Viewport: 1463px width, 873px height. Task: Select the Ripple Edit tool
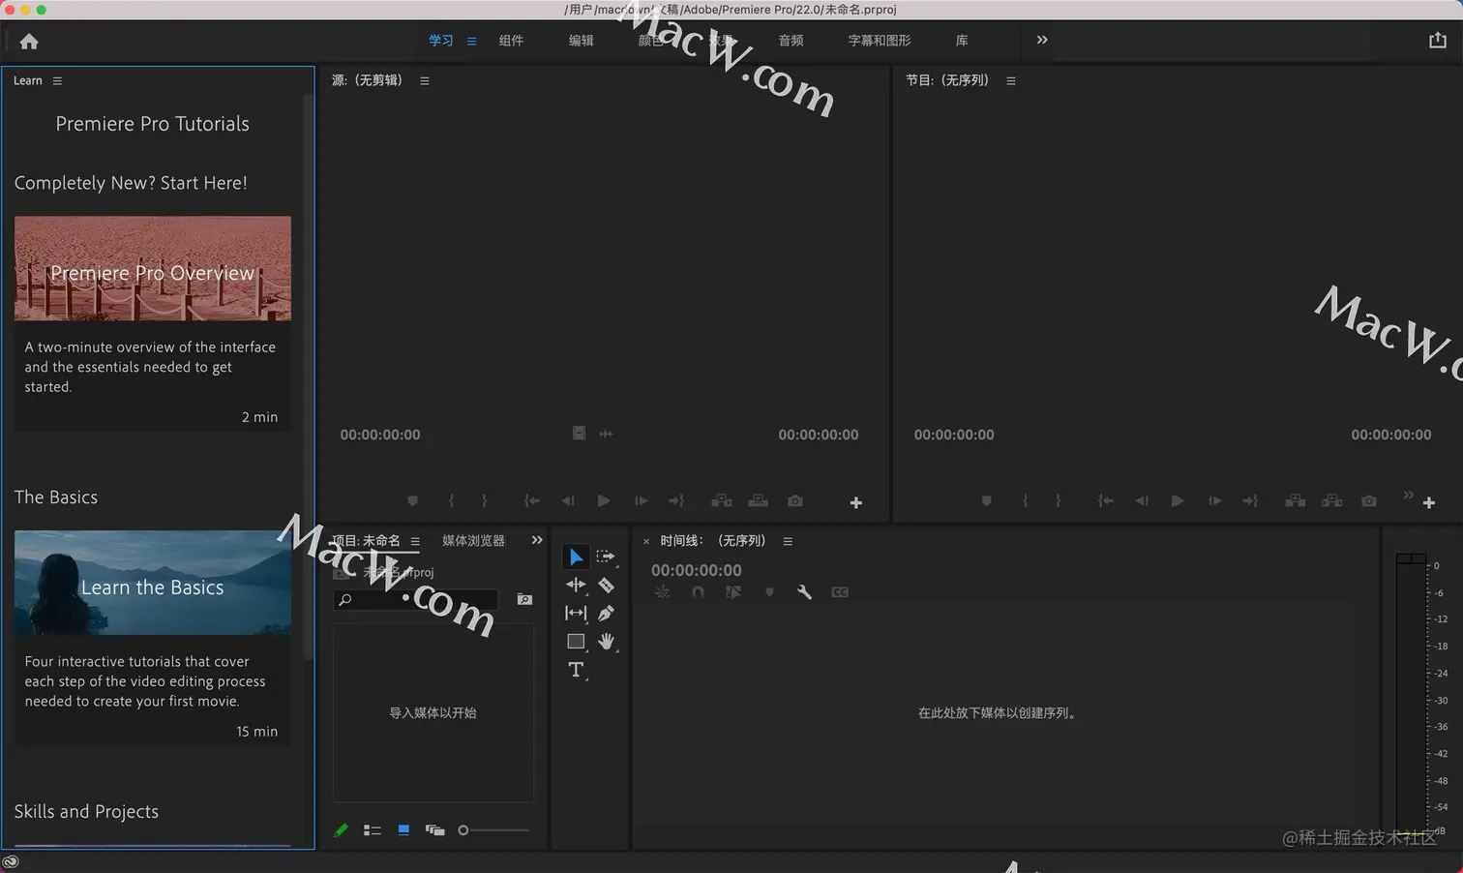576,585
